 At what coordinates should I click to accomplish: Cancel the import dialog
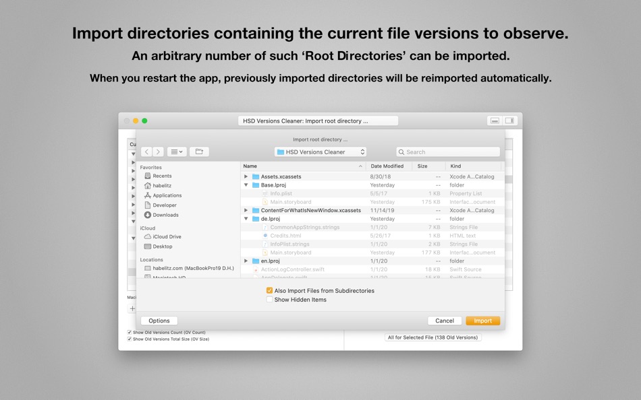tap(445, 321)
